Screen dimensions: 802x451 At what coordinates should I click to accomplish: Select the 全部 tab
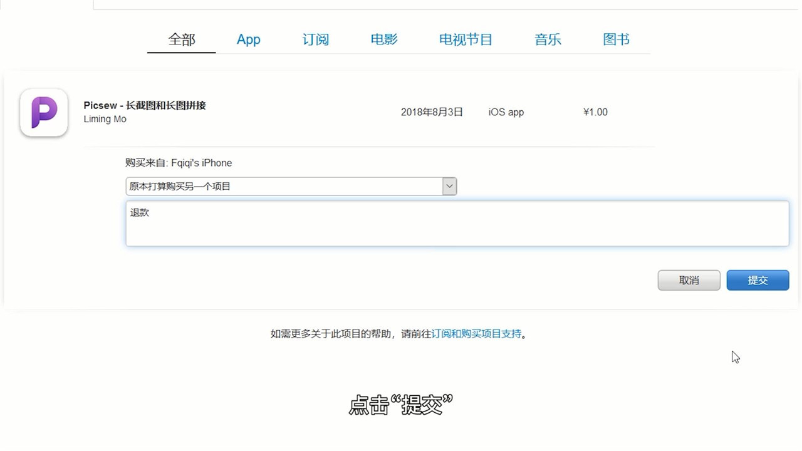pyautogui.click(x=182, y=39)
